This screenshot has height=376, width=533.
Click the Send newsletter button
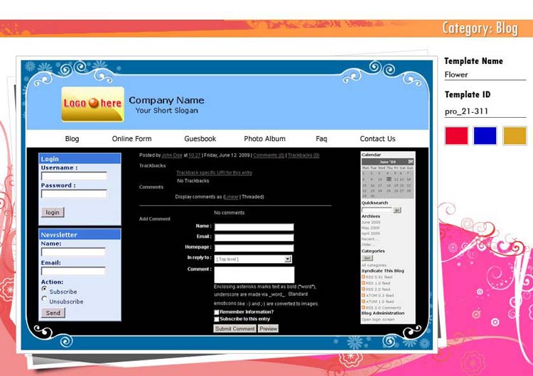pyautogui.click(x=53, y=313)
